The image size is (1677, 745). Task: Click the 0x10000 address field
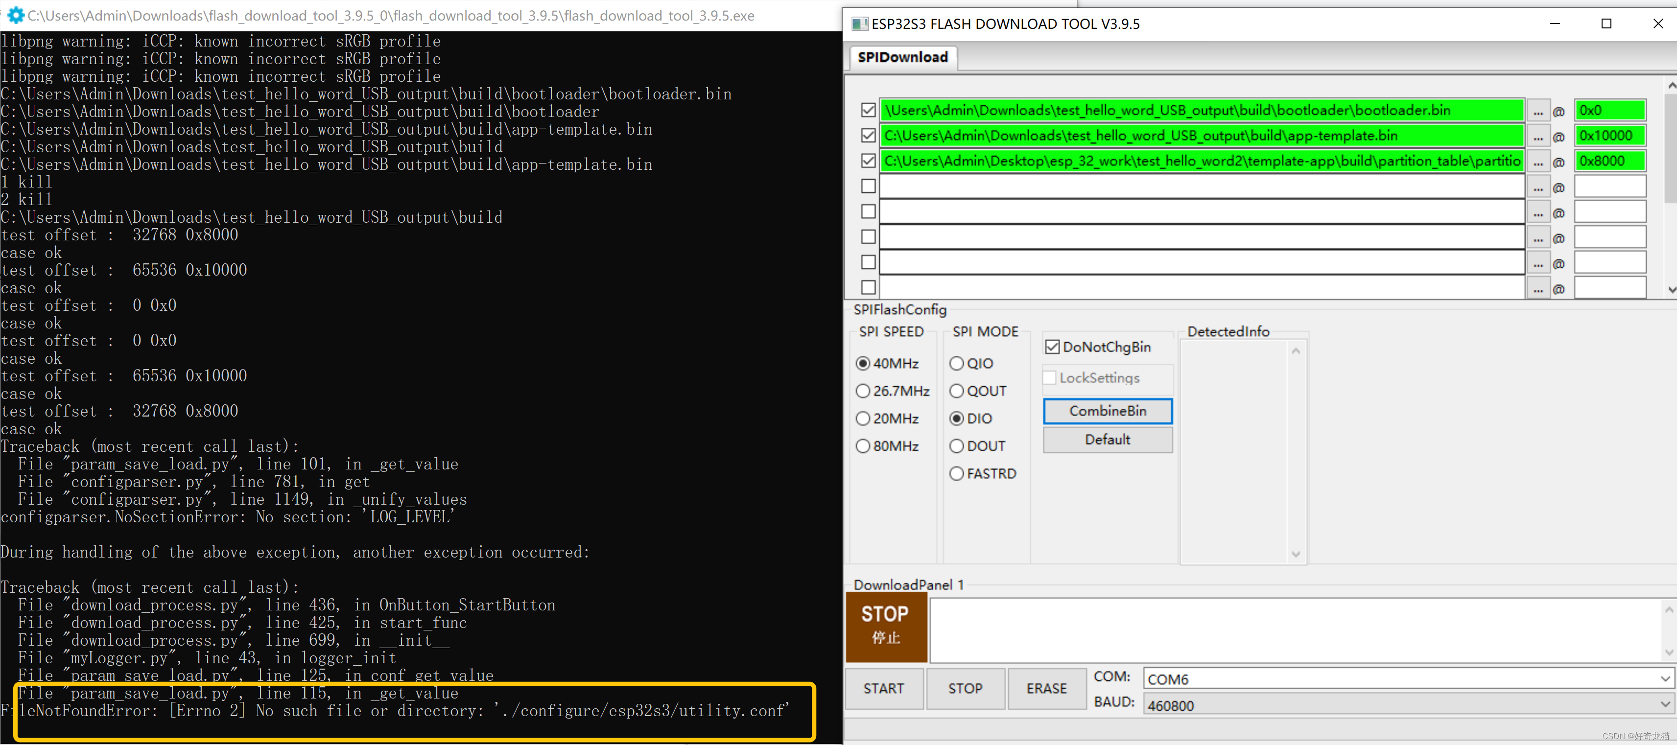pos(1609,136)
